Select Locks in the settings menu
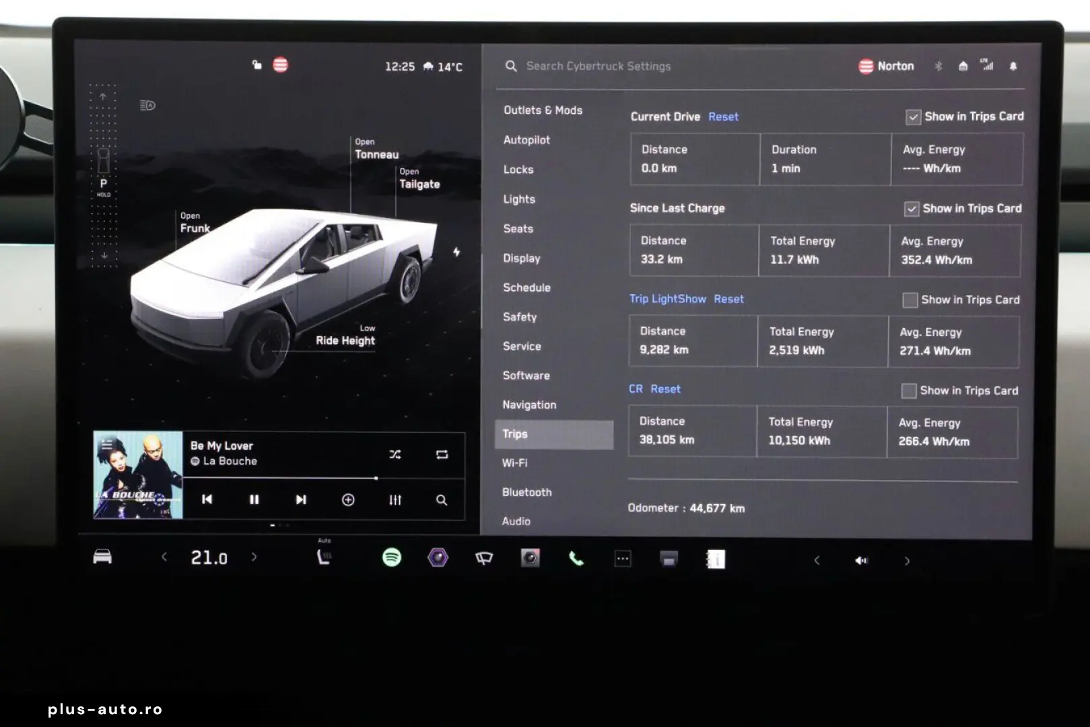Image resolution: width=1090 pixels, height=727 pixels. point(518,170)
